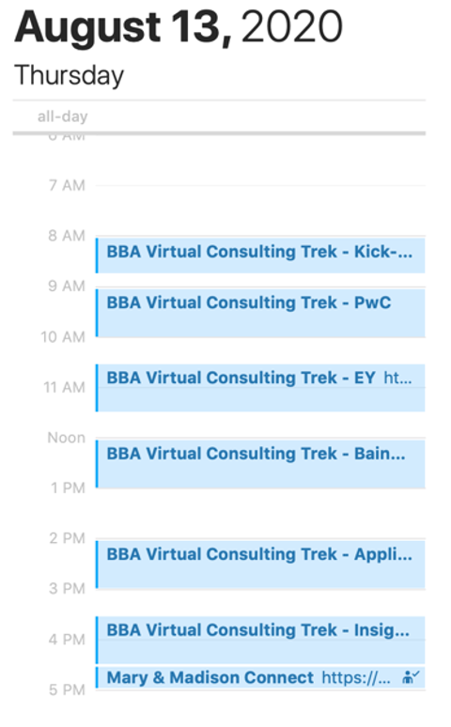Click the empty slot after 3 PM
Viewport: 451px width, 727px height.
pos(260,602)
